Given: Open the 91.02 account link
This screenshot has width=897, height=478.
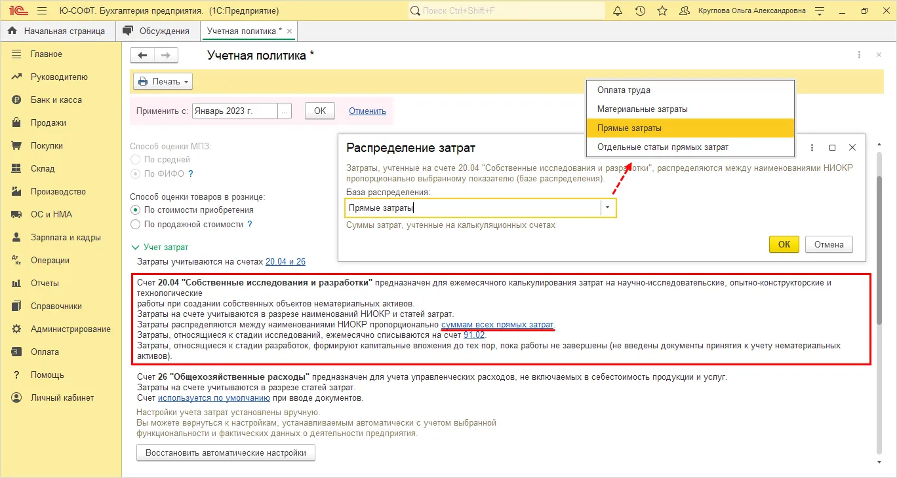Looking at the screenshot, I should 474,335.
